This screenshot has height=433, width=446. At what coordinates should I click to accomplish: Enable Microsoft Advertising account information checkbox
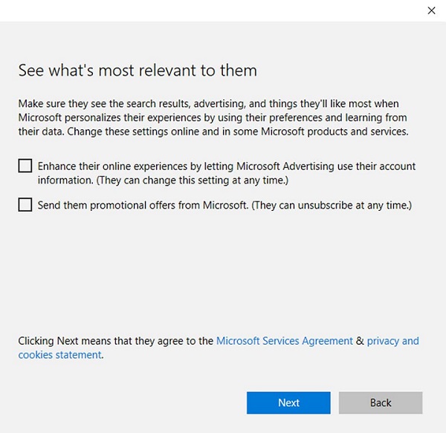(x=25, y=166)
